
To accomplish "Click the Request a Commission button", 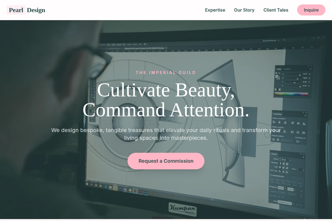I will 166,161.
